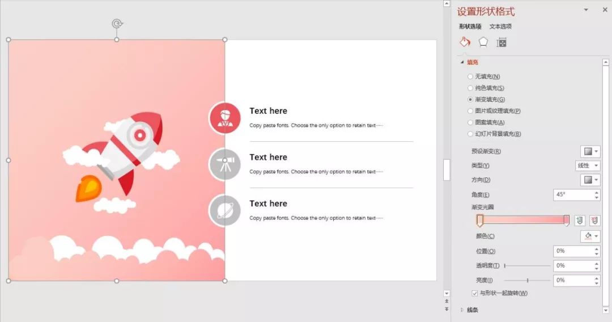The width and height of the screenshot is (612, 322).
Task: Click the slide vertical scrollbar up arrow
Action: tap(447, 3)
